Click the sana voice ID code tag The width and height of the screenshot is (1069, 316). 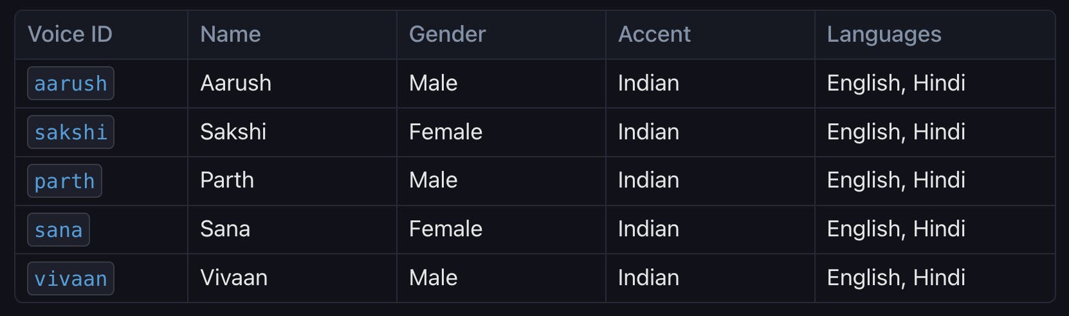coord(59,230)
